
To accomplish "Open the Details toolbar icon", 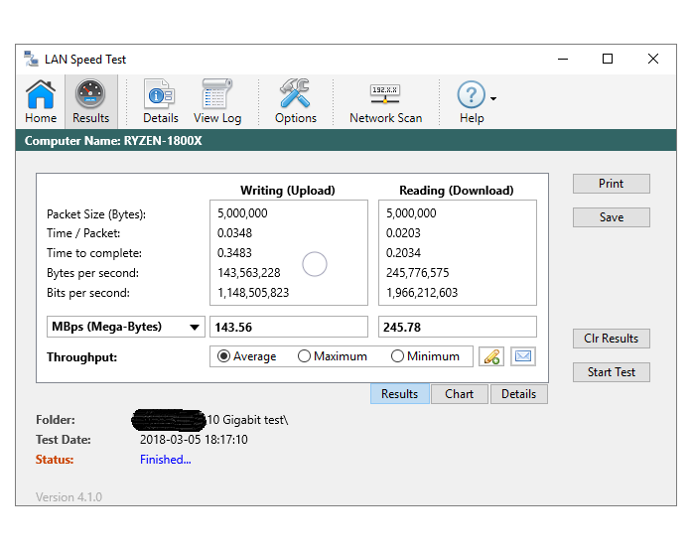I will click(x=161, y=101).
